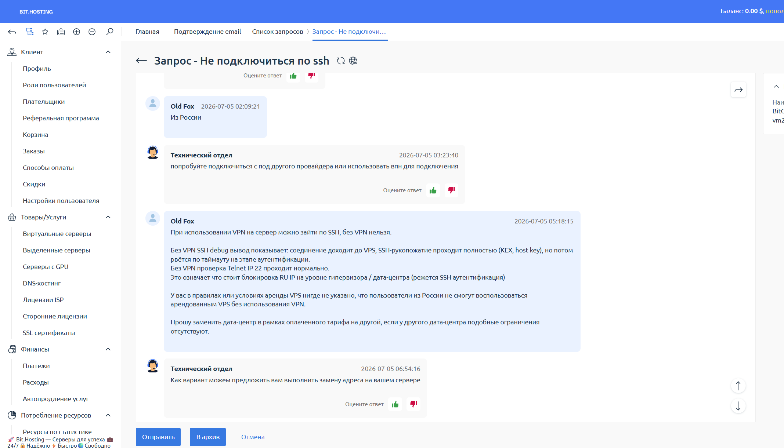784x448 pixels.
Task: Click the Отправить button
Action: click(x=158, y=437)
